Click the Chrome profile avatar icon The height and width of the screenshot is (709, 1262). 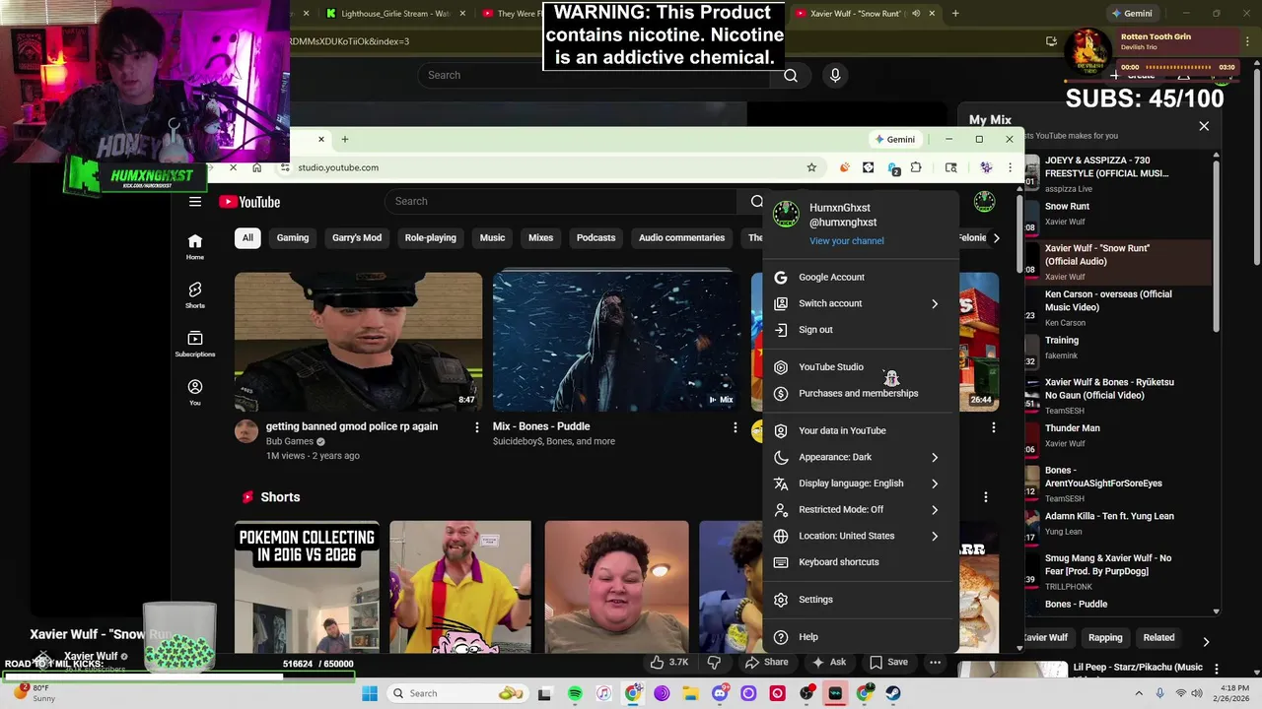[x=985, y=167]
